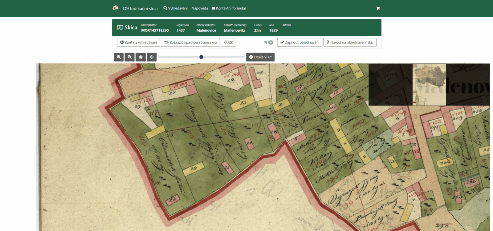
Task: Open the Otočení rotation control
Action: tap(260, 57)
